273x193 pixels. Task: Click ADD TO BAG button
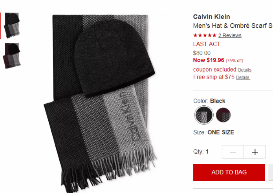click(229, 172)
